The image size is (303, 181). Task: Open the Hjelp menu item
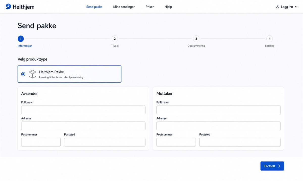168,7
